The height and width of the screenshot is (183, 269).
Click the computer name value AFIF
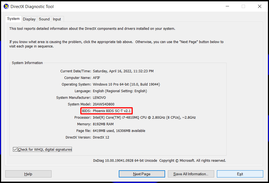(x=97, y=78)
